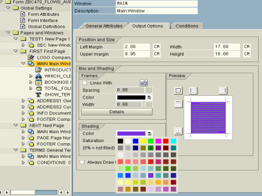The width and height of the screenshot is (262, 196).
Task: Select the LOGO Company graphic node icon
Action: (x=31, y=58)
